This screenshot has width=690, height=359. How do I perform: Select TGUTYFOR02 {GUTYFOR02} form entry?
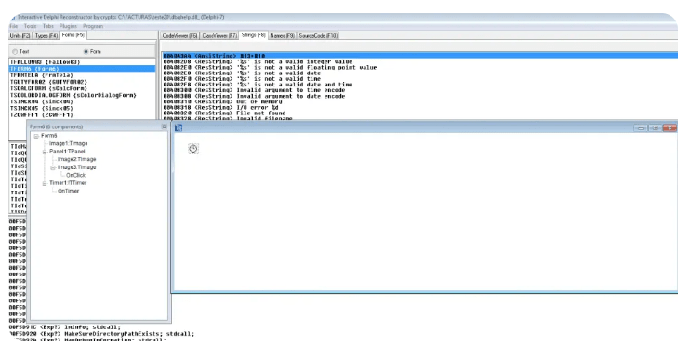click(82, 82)
